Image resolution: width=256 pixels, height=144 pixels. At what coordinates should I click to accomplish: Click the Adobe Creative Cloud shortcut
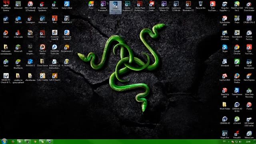[152, 6]
